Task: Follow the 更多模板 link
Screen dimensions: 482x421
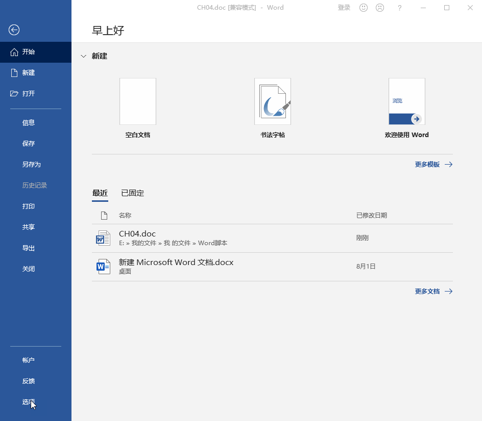Action: click(x=433, y=165)
